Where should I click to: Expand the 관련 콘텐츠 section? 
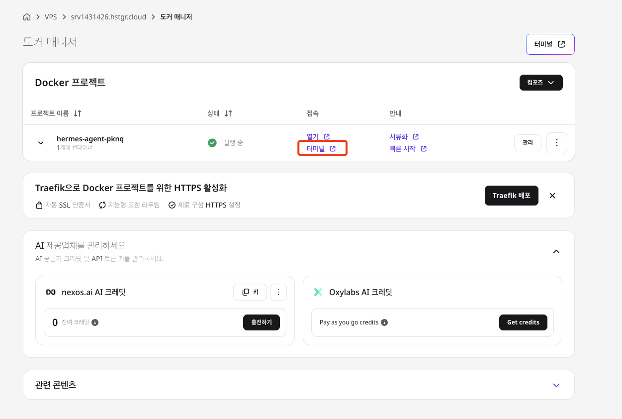(556, 385)
